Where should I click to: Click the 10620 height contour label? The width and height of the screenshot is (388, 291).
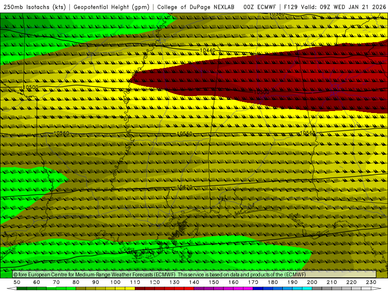[185, 187]
